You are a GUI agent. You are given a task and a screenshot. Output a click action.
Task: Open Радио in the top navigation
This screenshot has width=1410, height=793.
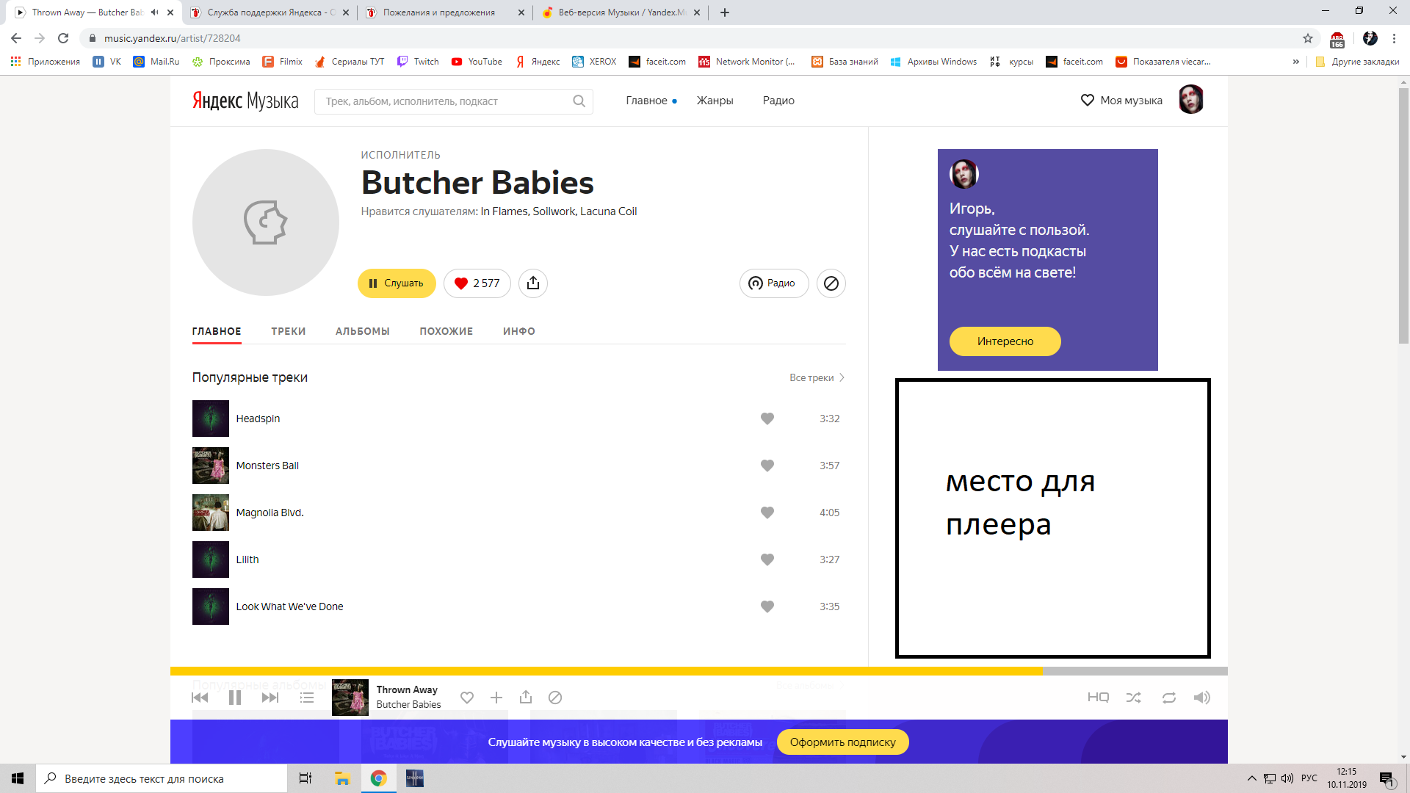tap(778, 101)
